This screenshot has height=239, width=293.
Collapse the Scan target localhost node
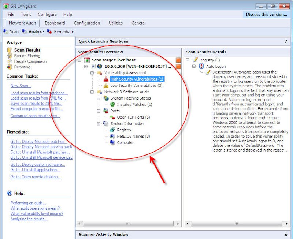pyautogui.click(x=79, y=60)
